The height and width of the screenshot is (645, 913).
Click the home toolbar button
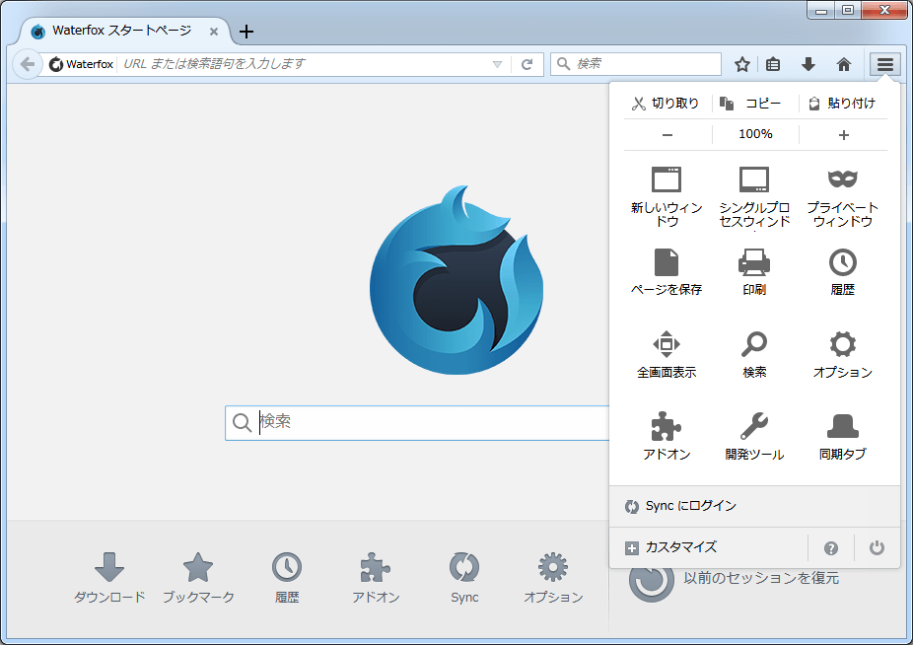pyautogui.click(x=843, y=64)
